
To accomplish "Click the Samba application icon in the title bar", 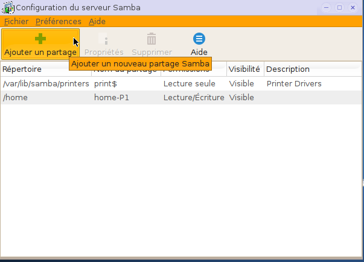I will click(x=8, y=8).
